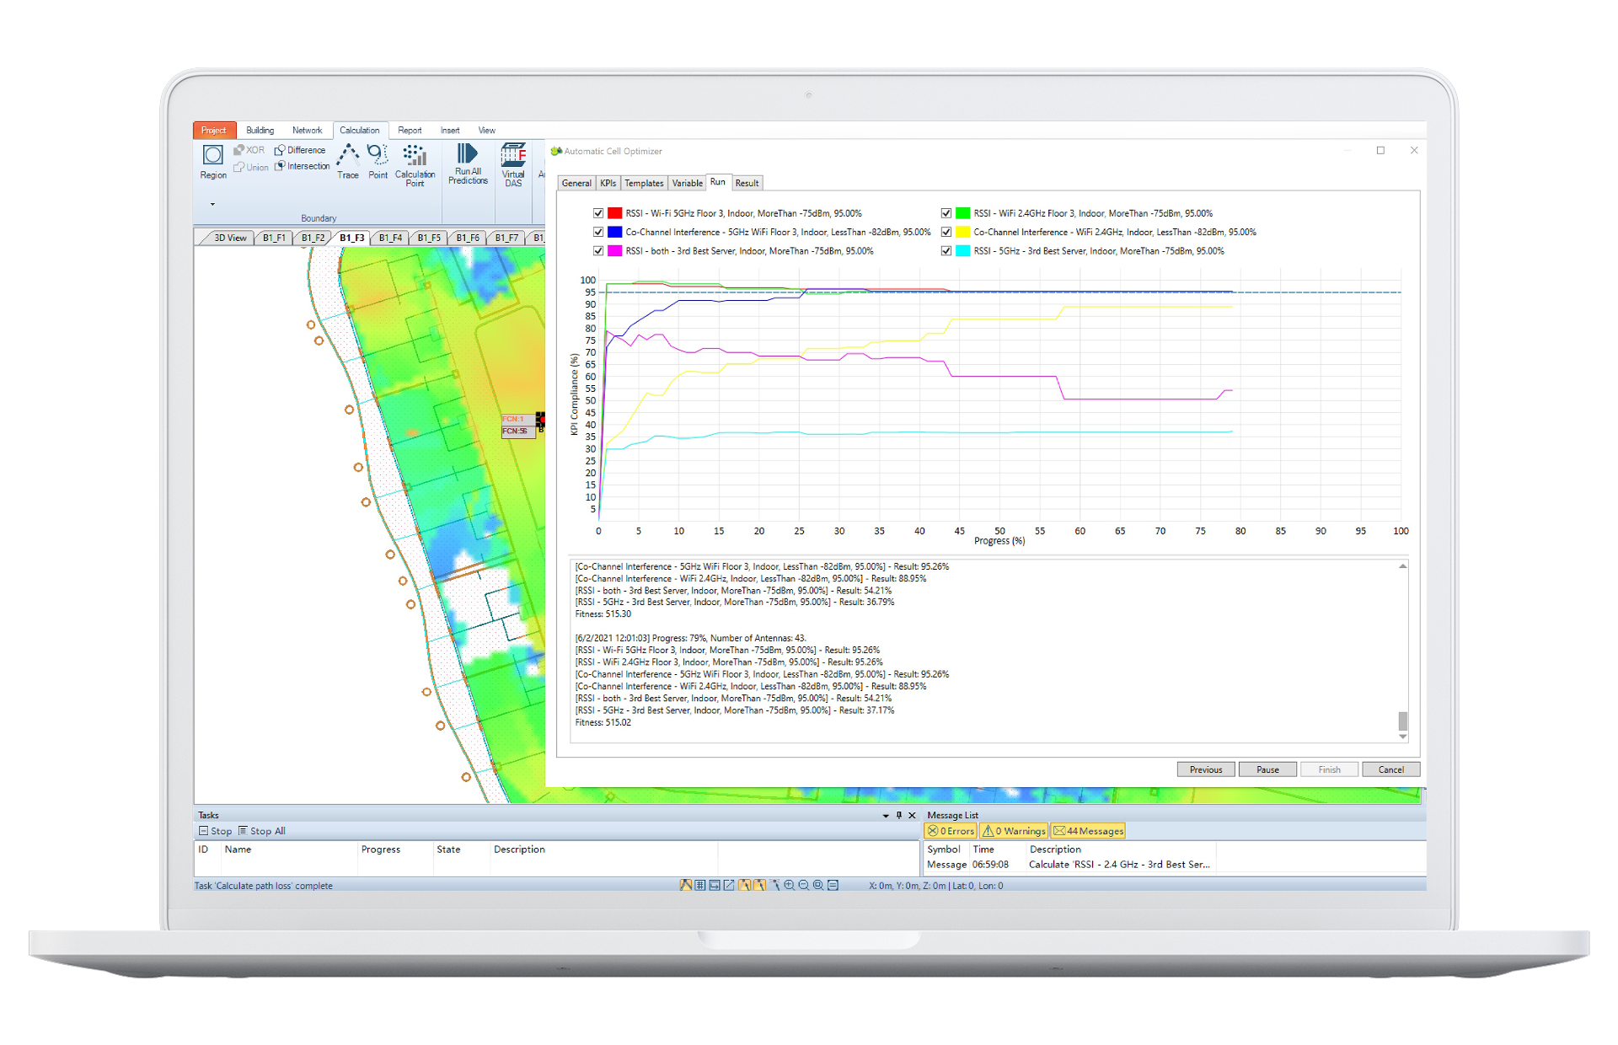The image size is (1618, 1045).
Task: Click the yellow Co-Channel 2.4GHz legend swatch
Action: point(963,232)
